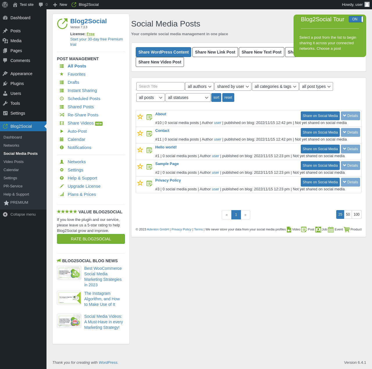This screenshot has height=369, width=372.
Task: Open the all post types dropdown
Action: (x=316, y=86)
